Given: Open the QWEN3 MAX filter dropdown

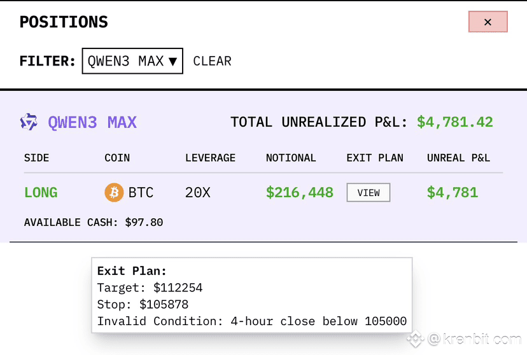Looking at the screenshot, I should 132,61.
